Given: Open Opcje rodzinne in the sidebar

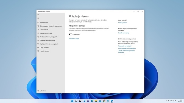Looking at the screenshot, I should (x=44, y=48).
